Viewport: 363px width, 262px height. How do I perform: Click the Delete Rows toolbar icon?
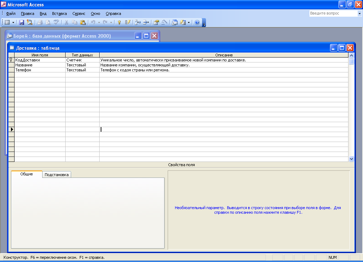point(146,22)
